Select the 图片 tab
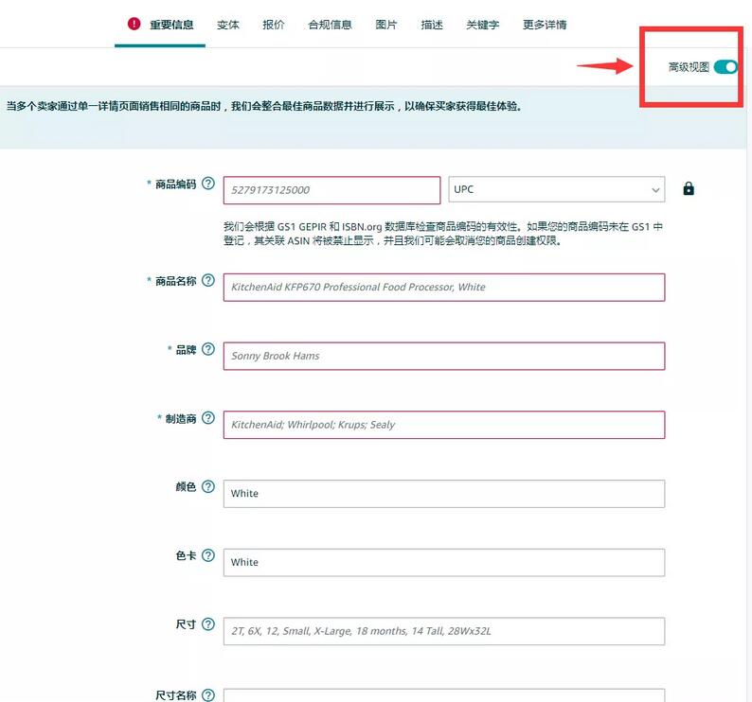 [386, 25]
